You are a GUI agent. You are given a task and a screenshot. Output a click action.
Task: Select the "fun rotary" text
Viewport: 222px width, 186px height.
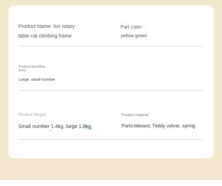[64, 26]
